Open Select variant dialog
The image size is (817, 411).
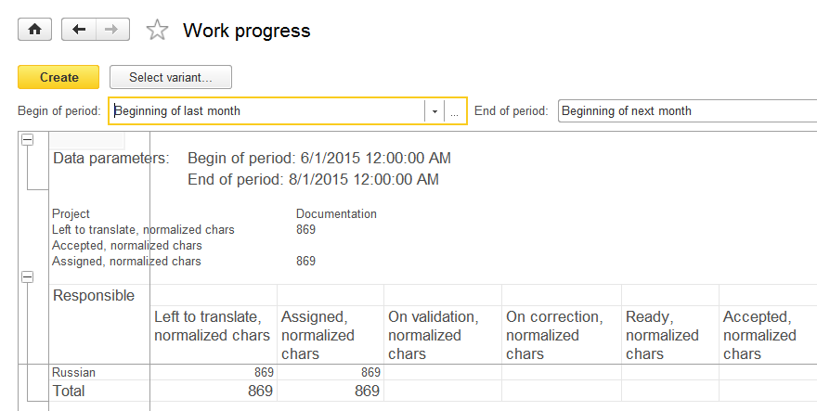point(171,77)
